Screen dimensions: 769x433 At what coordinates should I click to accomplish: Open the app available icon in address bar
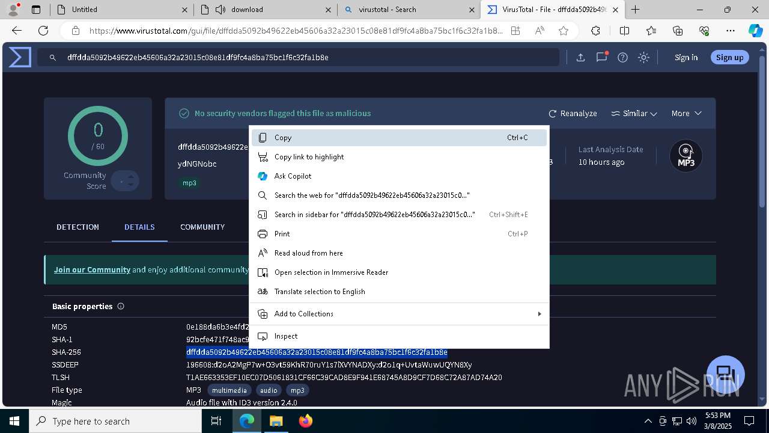click(x=515, y=31)
